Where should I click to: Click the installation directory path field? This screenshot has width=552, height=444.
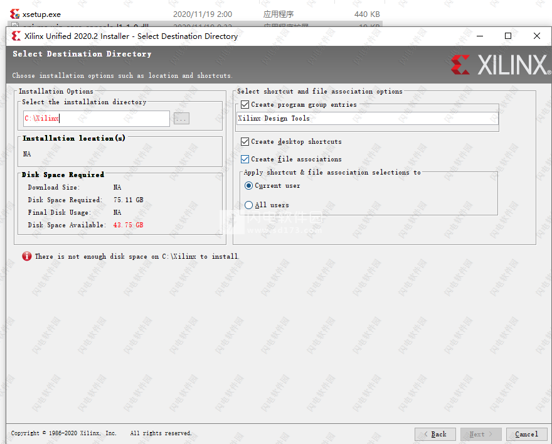tap(97, 119)
